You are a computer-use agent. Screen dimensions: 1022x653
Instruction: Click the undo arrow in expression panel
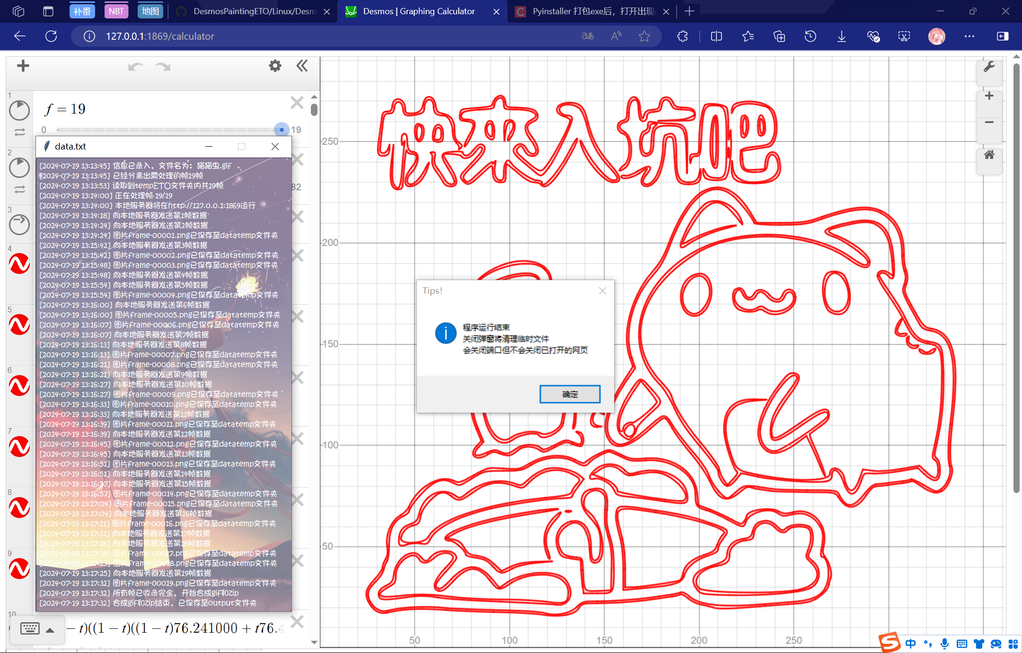(x=135, y=67)
